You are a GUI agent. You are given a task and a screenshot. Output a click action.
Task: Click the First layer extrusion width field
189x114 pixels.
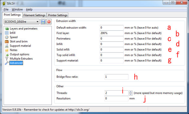coord(112,33)
